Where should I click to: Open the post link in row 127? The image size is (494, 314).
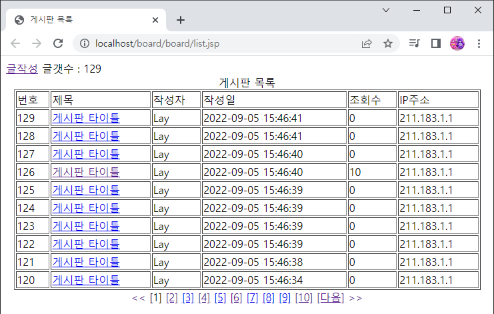coord(86,154)
